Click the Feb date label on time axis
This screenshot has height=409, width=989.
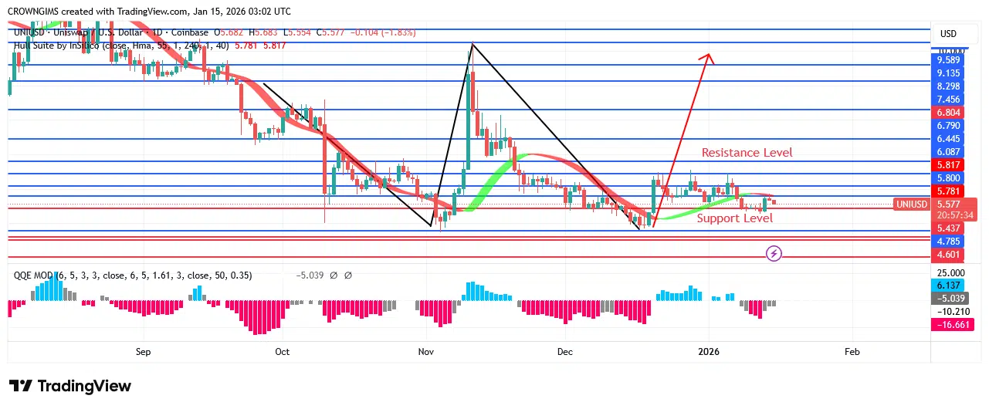click(x=852, y=352)
